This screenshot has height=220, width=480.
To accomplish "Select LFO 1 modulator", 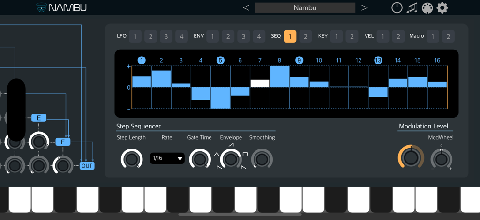I will pos(135,36).
